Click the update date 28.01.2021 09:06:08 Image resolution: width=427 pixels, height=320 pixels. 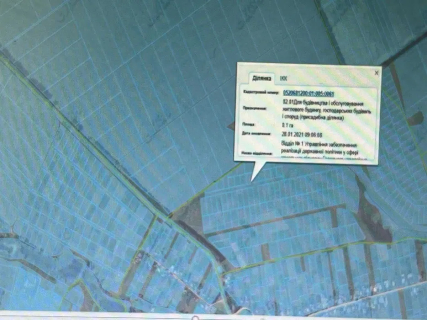(x=301, y=135)
